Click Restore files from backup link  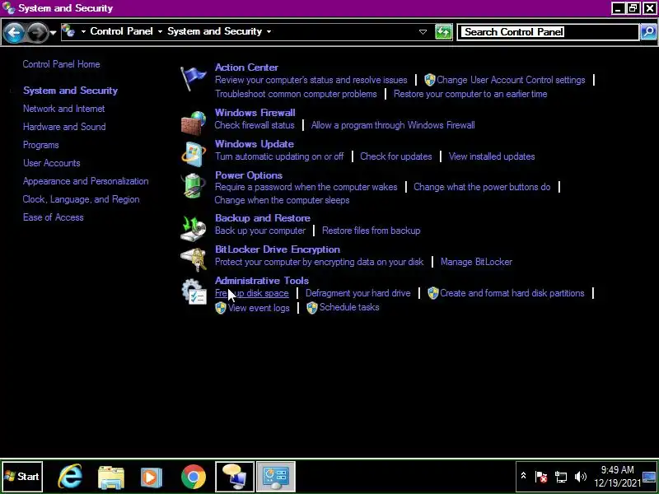372,231
